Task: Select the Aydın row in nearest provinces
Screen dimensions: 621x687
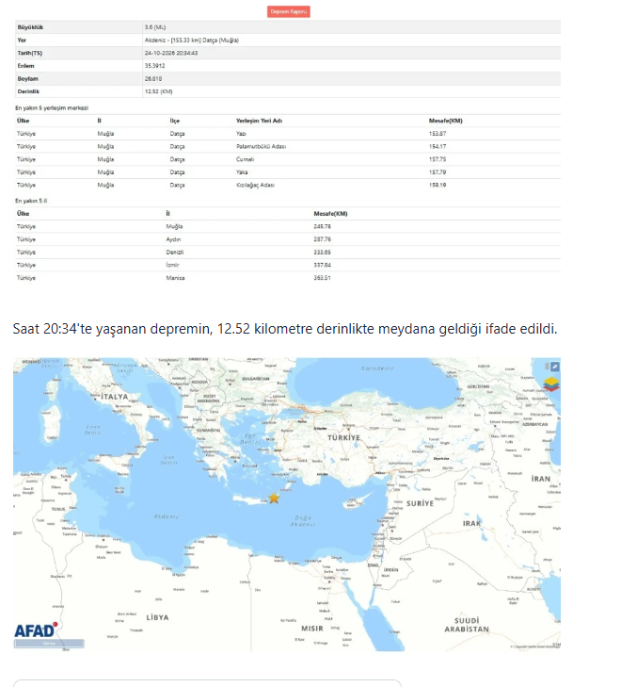Action: pyautogui.click(x=288, y=239)
